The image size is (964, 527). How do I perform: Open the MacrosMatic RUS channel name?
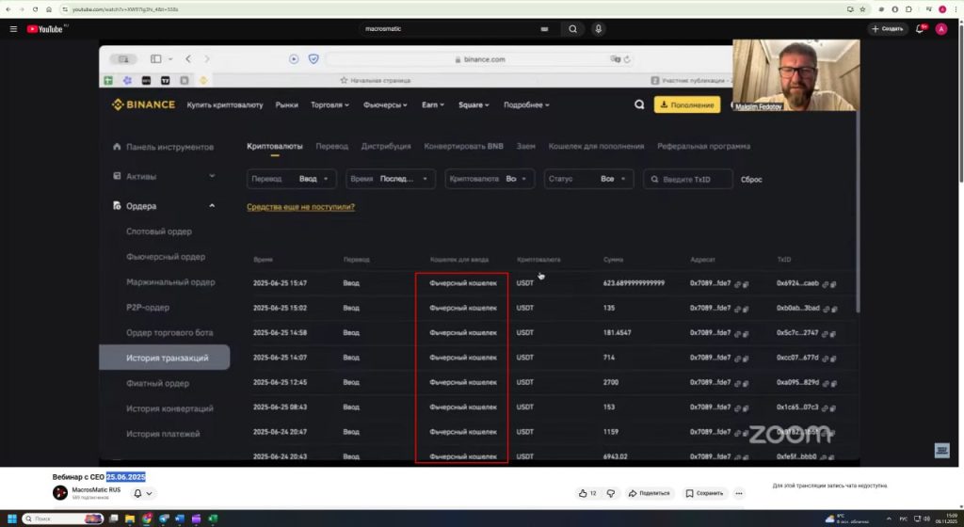click(x=96, y=489)
